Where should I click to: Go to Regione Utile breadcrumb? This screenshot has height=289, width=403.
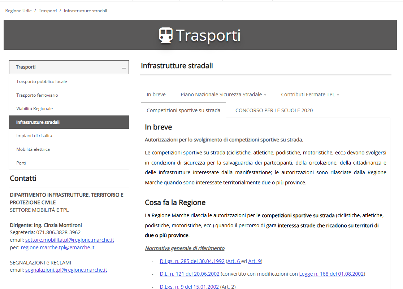tap(18, 11)
